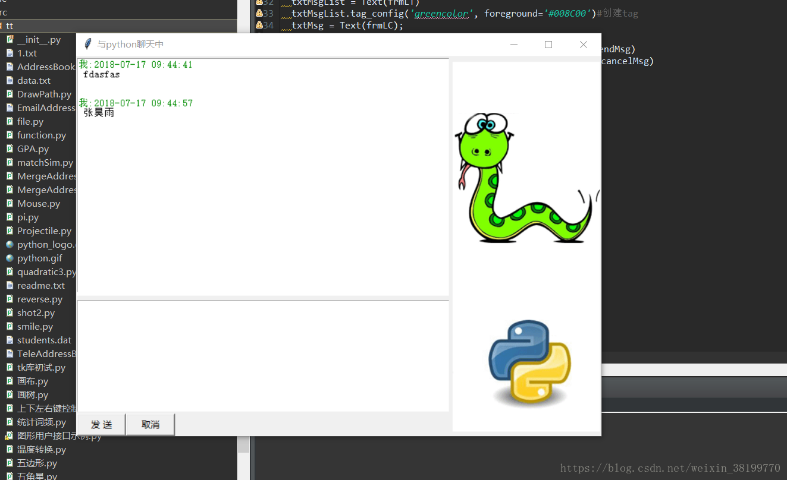Select 五边形.py in the file tree
Viewport: 787px width, 480px height.
tap(37, 463)
